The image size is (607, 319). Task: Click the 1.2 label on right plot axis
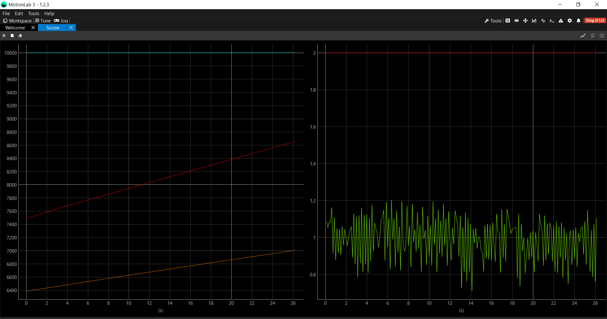tap(313, 201)
